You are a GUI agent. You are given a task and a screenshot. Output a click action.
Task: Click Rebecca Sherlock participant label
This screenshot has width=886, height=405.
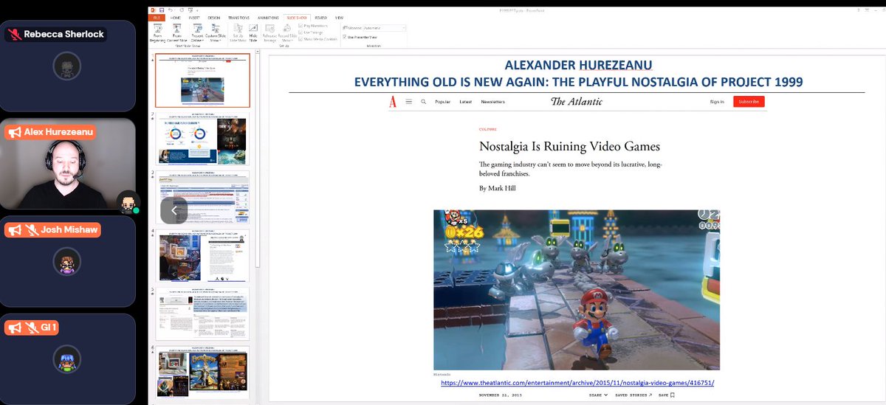click(x=55, y=34)
